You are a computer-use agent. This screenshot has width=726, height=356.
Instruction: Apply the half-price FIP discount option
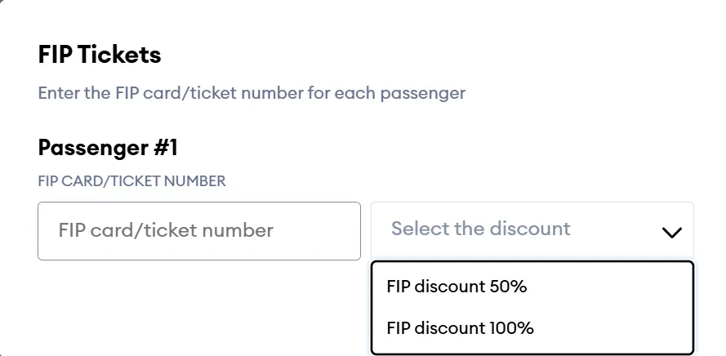[457, 287]
